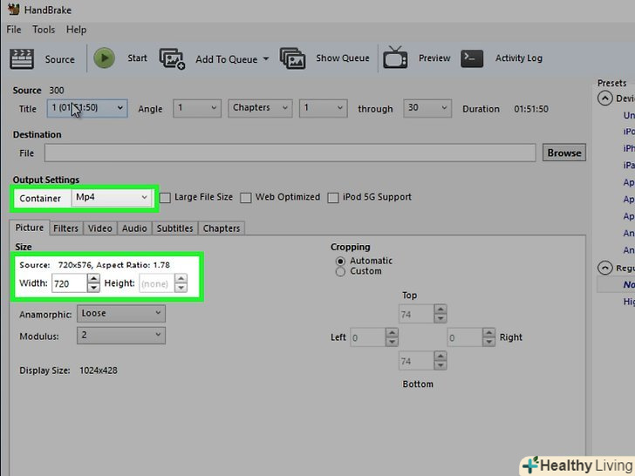Click the Add To Queue picture icon
The width and height of the screenshot is (635, 476).
click(x=172, y=59)
